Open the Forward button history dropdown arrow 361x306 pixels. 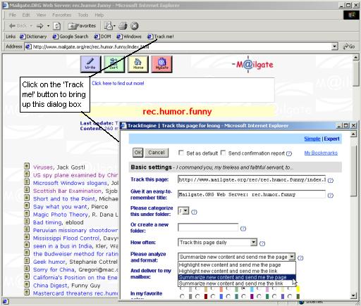pyautogui.click(x=49, y=26)
